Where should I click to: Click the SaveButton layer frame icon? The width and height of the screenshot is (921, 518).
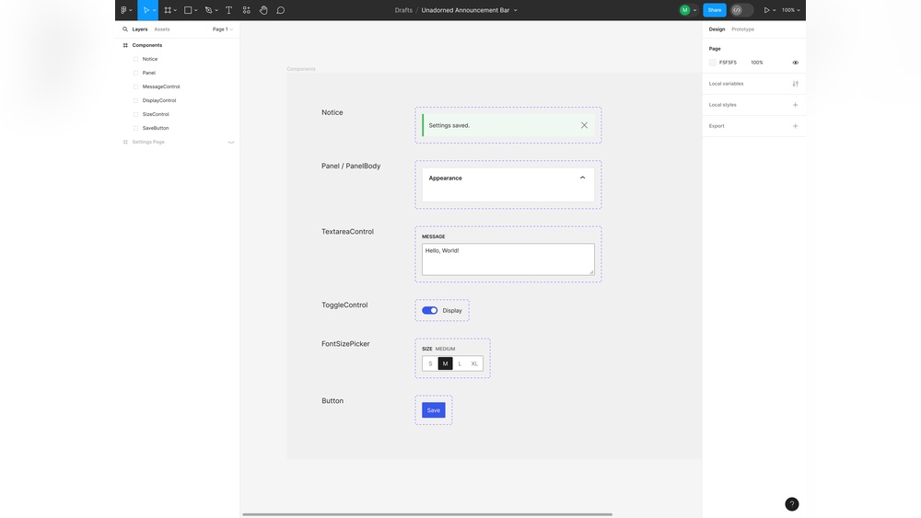(135, 128)
